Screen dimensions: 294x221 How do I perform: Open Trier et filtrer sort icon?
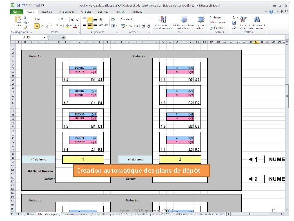pyautogui.click(x=243, y=20)
